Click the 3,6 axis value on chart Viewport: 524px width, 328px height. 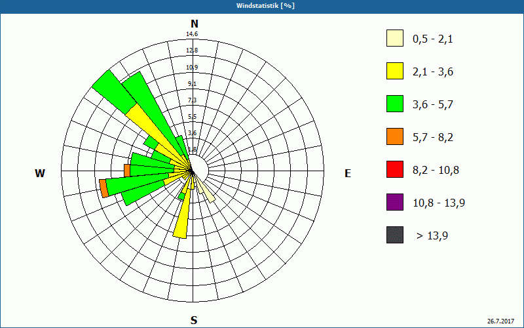coord(192,133)
